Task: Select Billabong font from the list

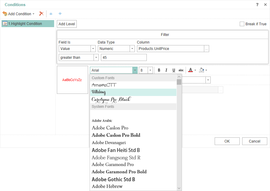Action: pyautogui.click(x=133, y=92)
